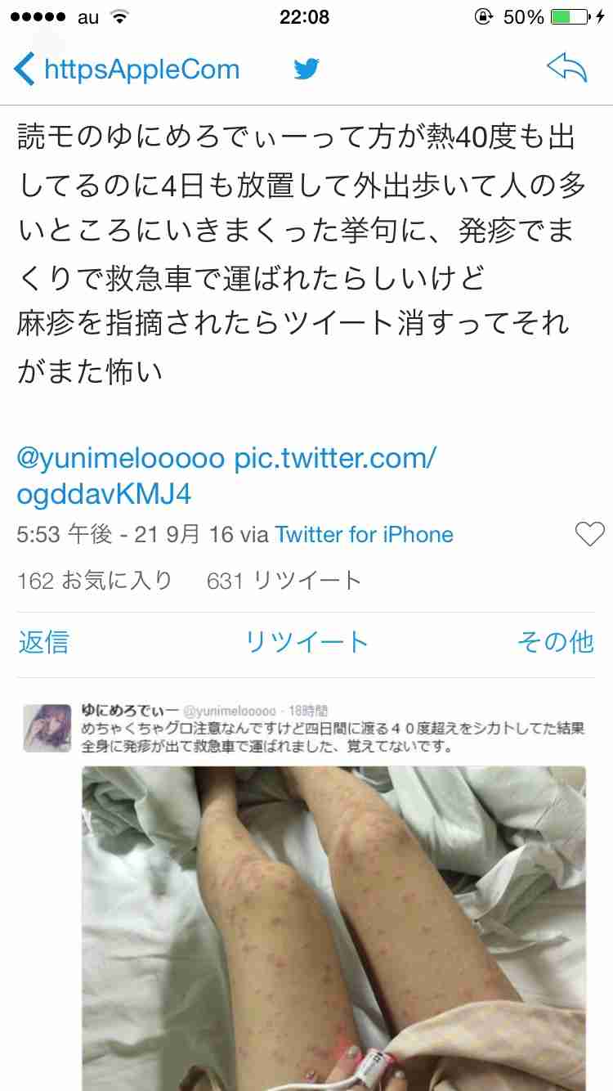
Task: Tap the battery icon in status bar
Action: pyautogui.click(x=576, y=16)
